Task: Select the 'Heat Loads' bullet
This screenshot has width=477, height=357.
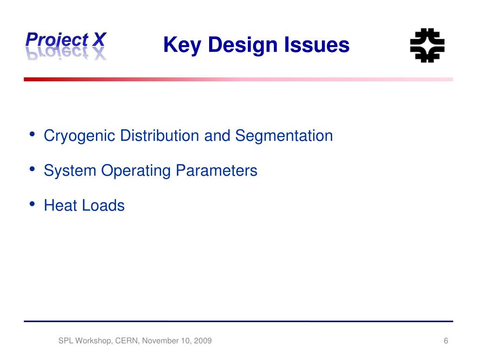Action: 84,205
